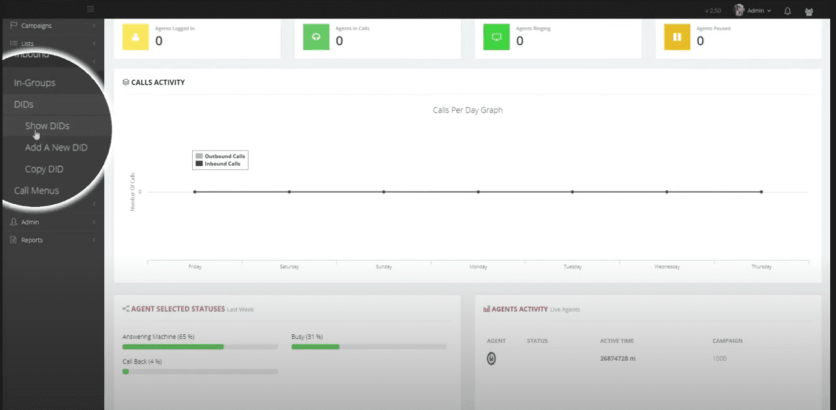Screen dimensions: 836x410
Task: Click the "26874728 m" active time value
Action: tap(618, 358)
